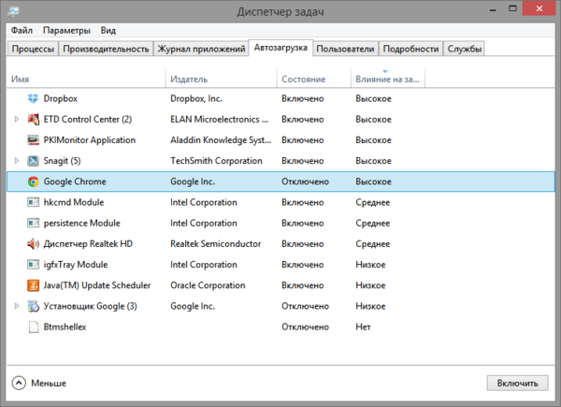Click the Dropbox icon in the list

(34, 98)
